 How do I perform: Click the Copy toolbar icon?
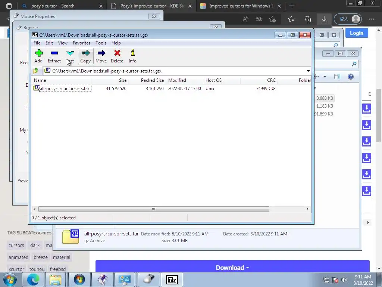pyautogui.click(x=85, y=56)
